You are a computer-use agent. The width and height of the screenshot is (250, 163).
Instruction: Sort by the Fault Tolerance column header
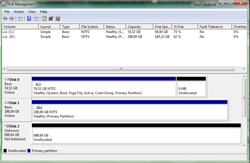point(215,27)
